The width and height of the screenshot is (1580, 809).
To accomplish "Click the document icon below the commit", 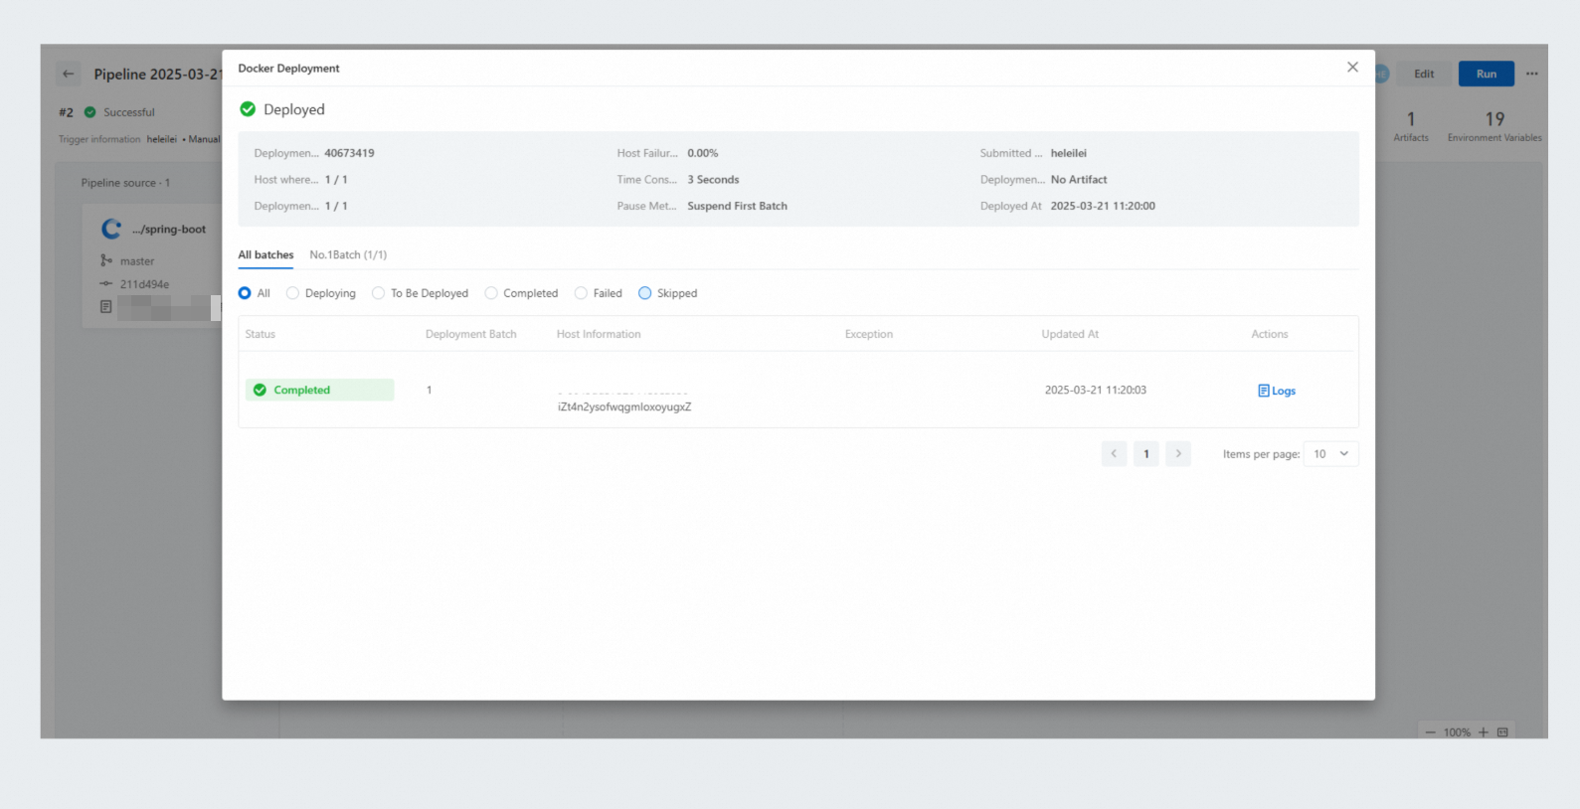I will click(106, 307).
